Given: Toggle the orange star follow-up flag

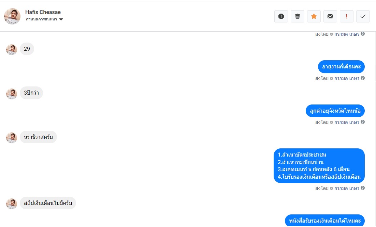Looking at the screenshot, I should point(314,16).
